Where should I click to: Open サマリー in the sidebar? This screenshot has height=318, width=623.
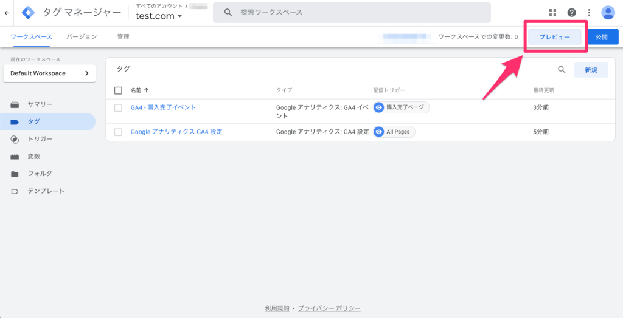(x=47, y=104)
